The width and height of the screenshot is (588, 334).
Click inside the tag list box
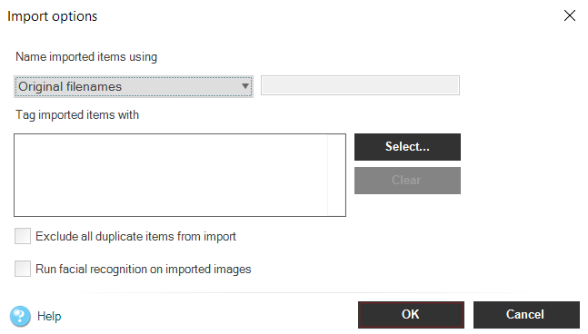180,175
